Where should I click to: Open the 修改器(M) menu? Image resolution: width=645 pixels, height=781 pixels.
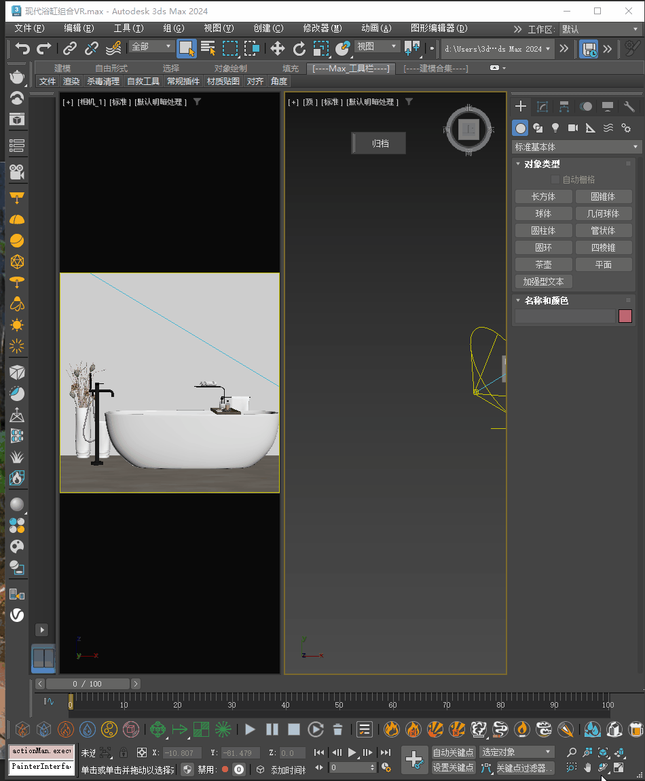coord(322,29)
